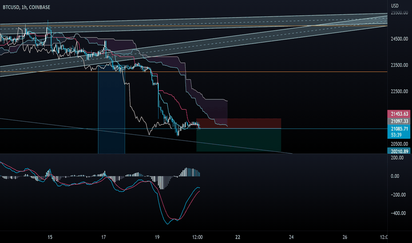Select the orange horizontal line near 23250

(x=194, y=72)
